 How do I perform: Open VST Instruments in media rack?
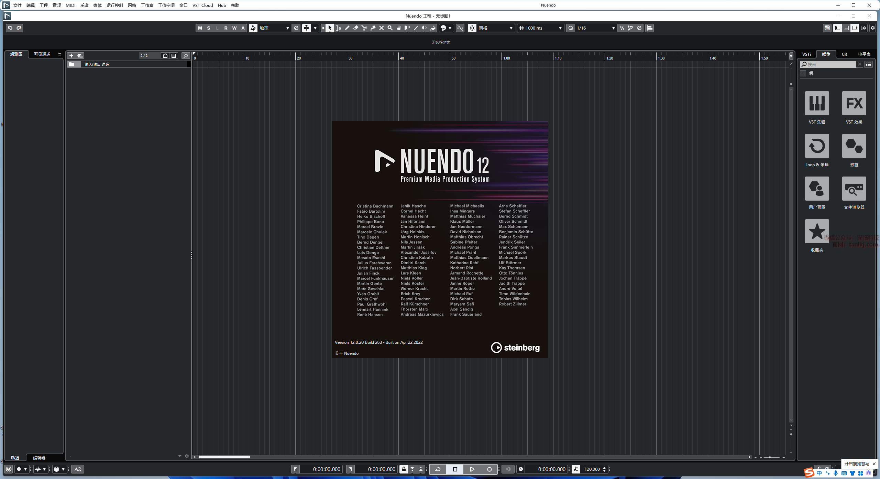[817, 103]
